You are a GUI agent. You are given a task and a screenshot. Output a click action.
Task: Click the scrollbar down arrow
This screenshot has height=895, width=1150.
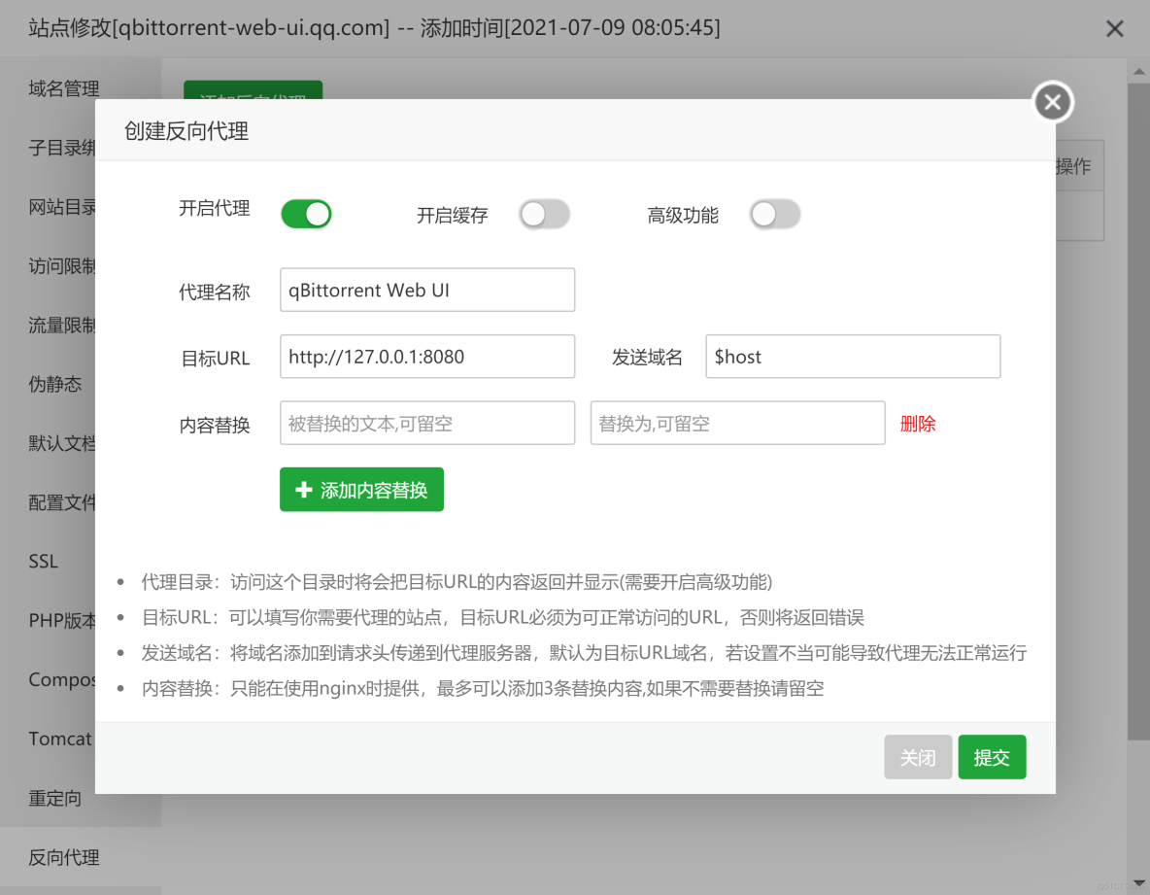point(1138,883)
